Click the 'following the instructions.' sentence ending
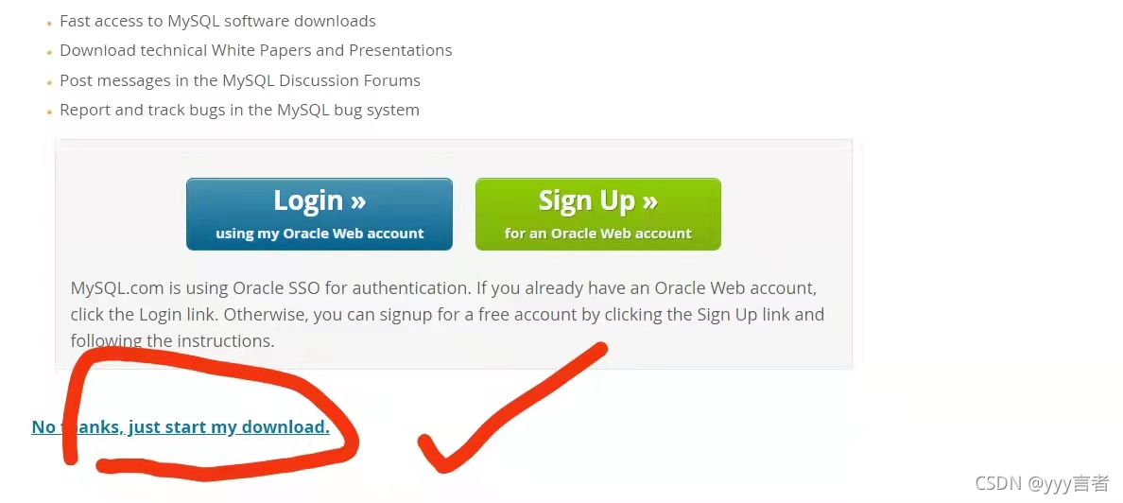Screen dimensions: 1123x503 pyautogui.click(x=173, y=340)
